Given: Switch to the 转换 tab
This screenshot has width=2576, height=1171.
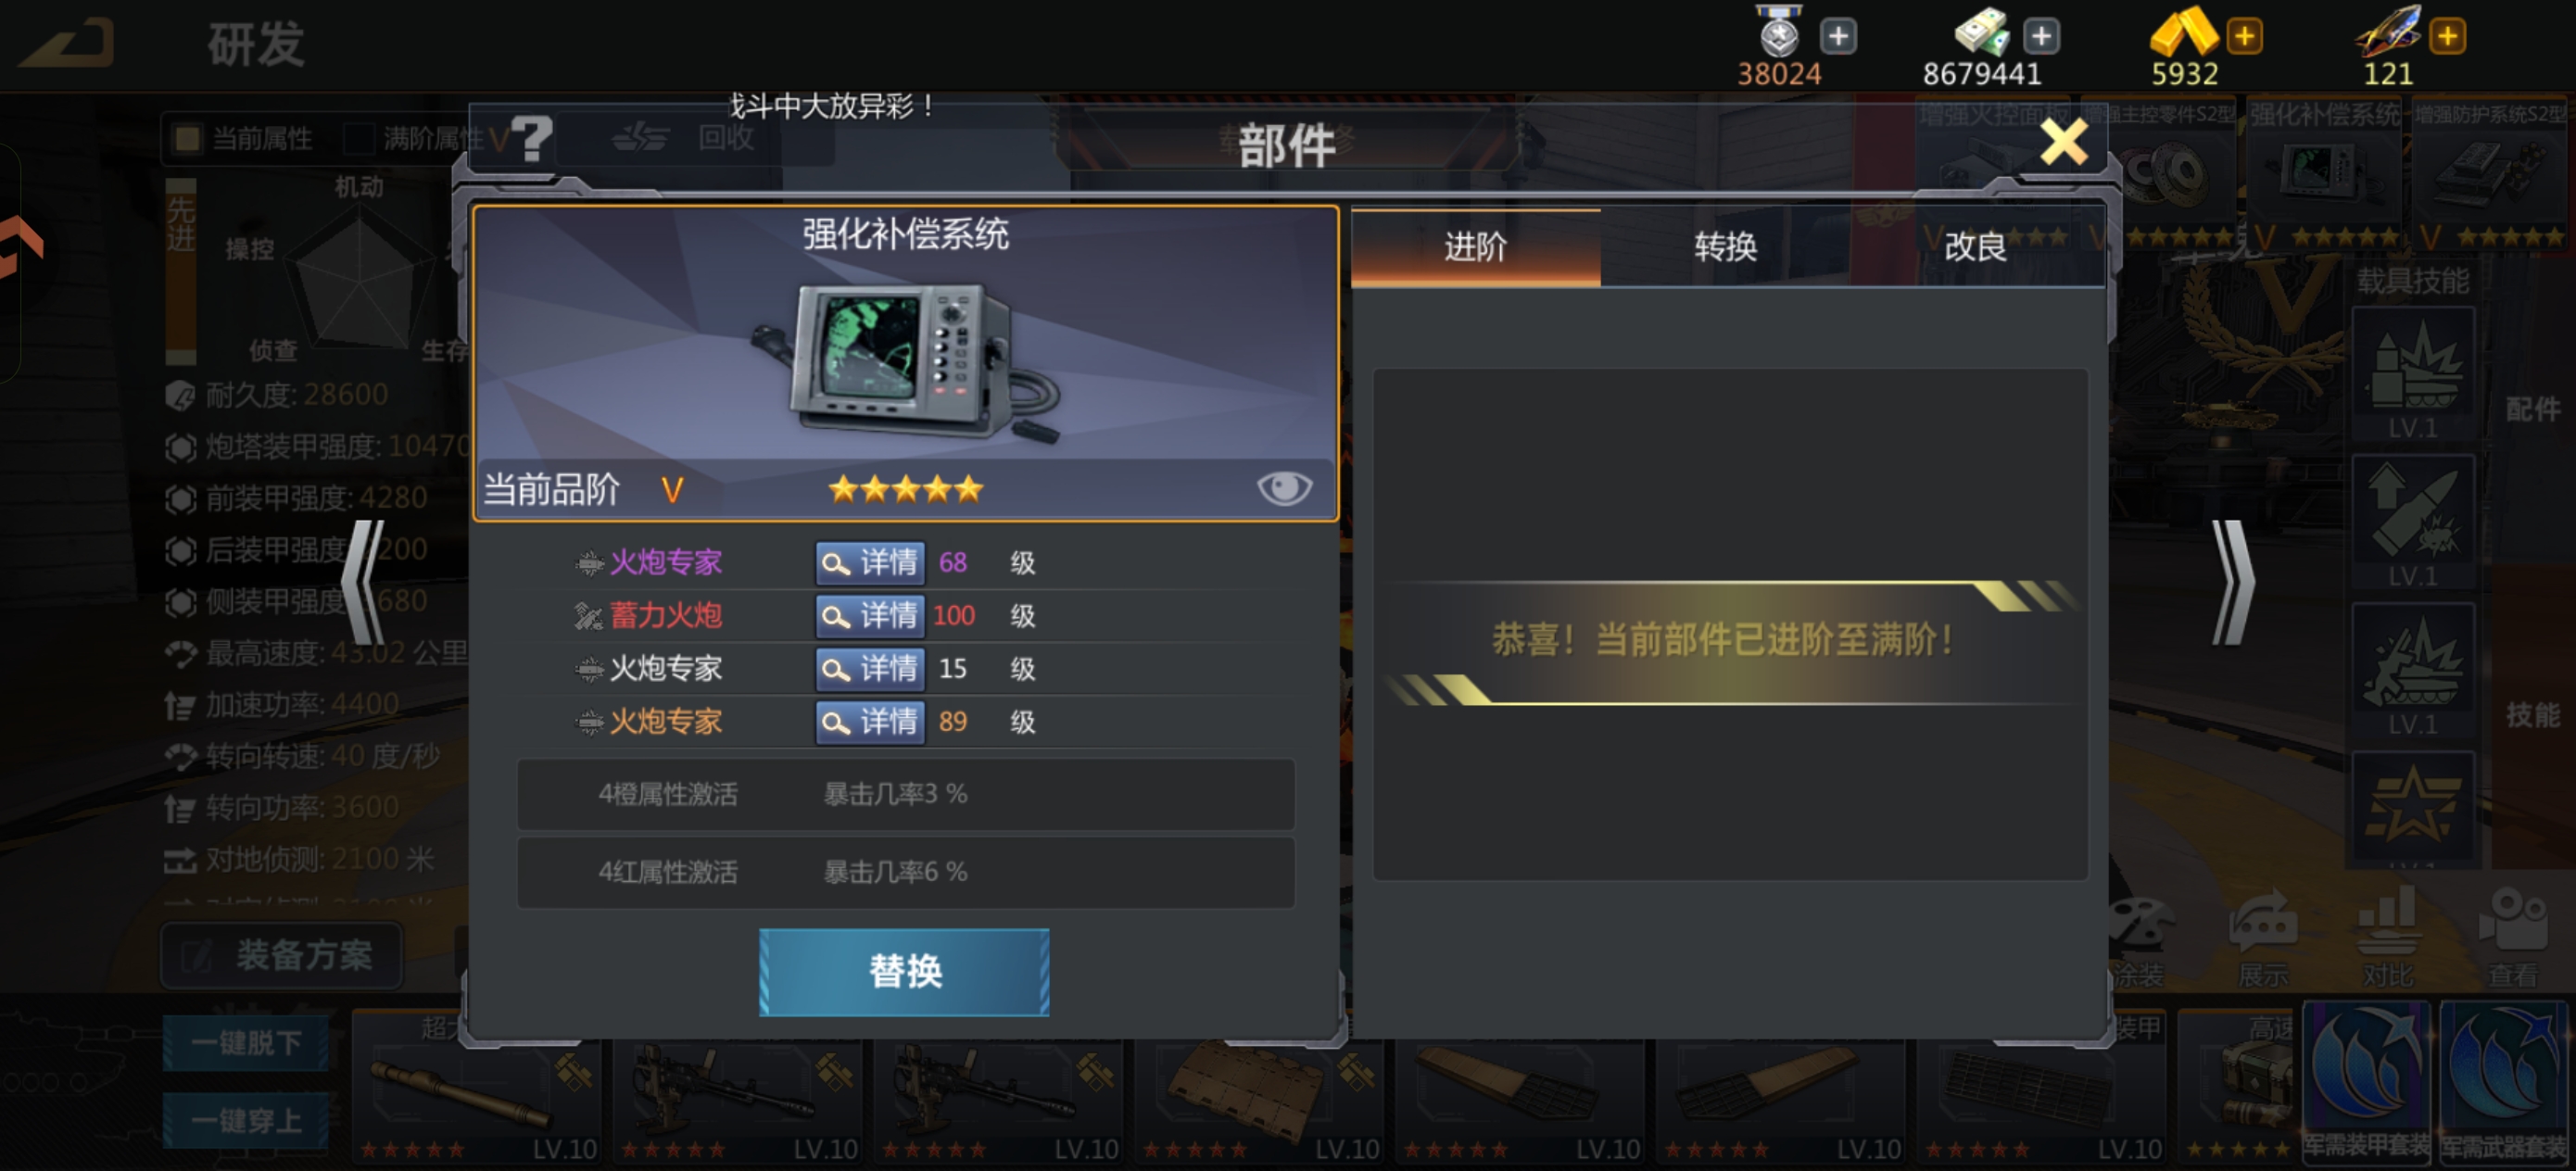Looking at the screenshot, I should coord(1725,247).
